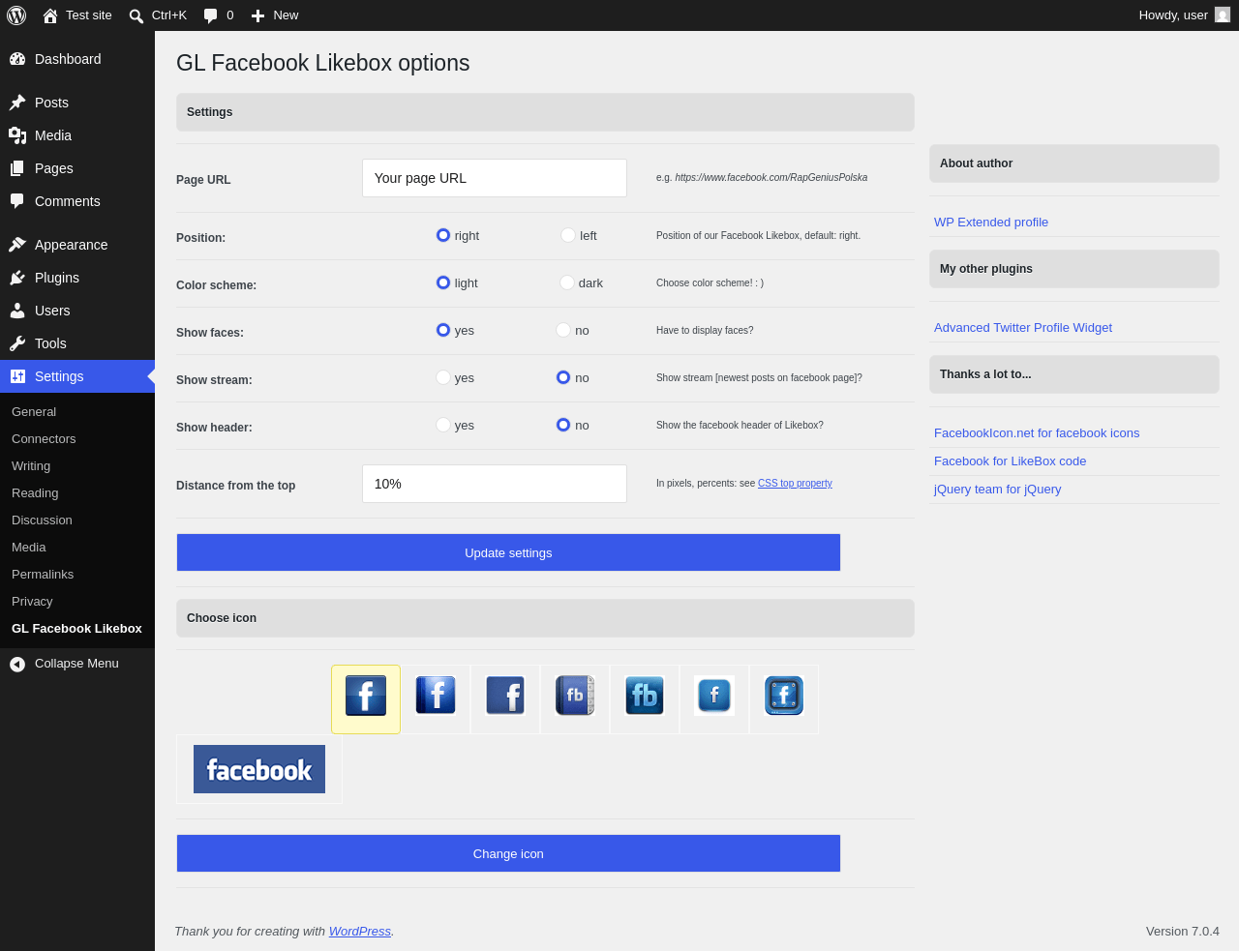The height and width of the screenshot is (951, 1239).
Task: Collapse the admin menu with arrow icon
Action: coord(17,664)
